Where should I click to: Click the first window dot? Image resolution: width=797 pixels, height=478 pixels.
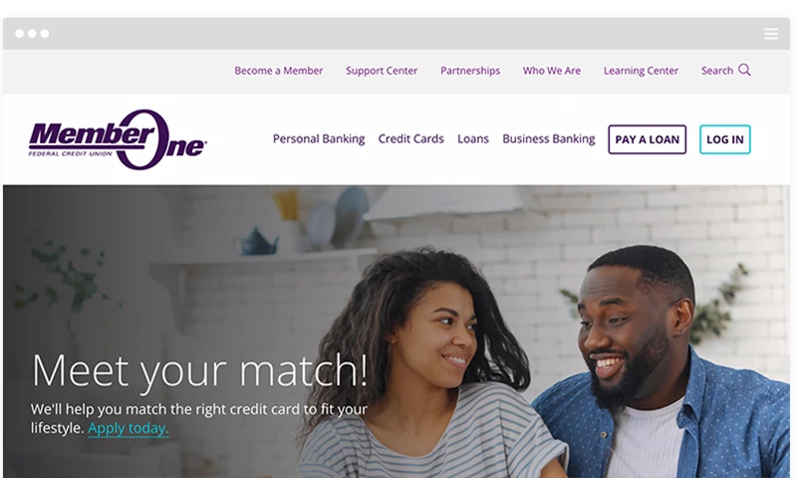click(19, 34)
